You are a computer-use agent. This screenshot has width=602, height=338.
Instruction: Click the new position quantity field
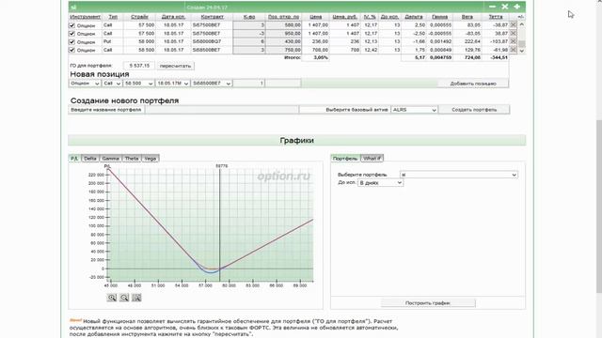pyautogui.click(x=248, y=84)
